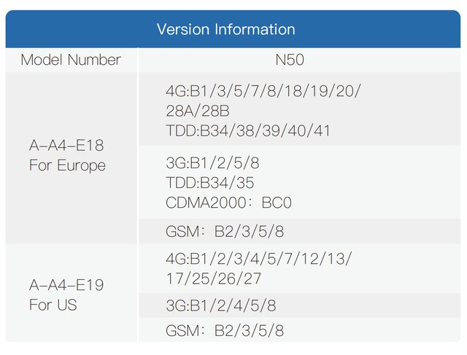The width and height of the screenshot is (467, 355).
Task: Click the A-A4-E19 For US cell
Action: (72, 293)
